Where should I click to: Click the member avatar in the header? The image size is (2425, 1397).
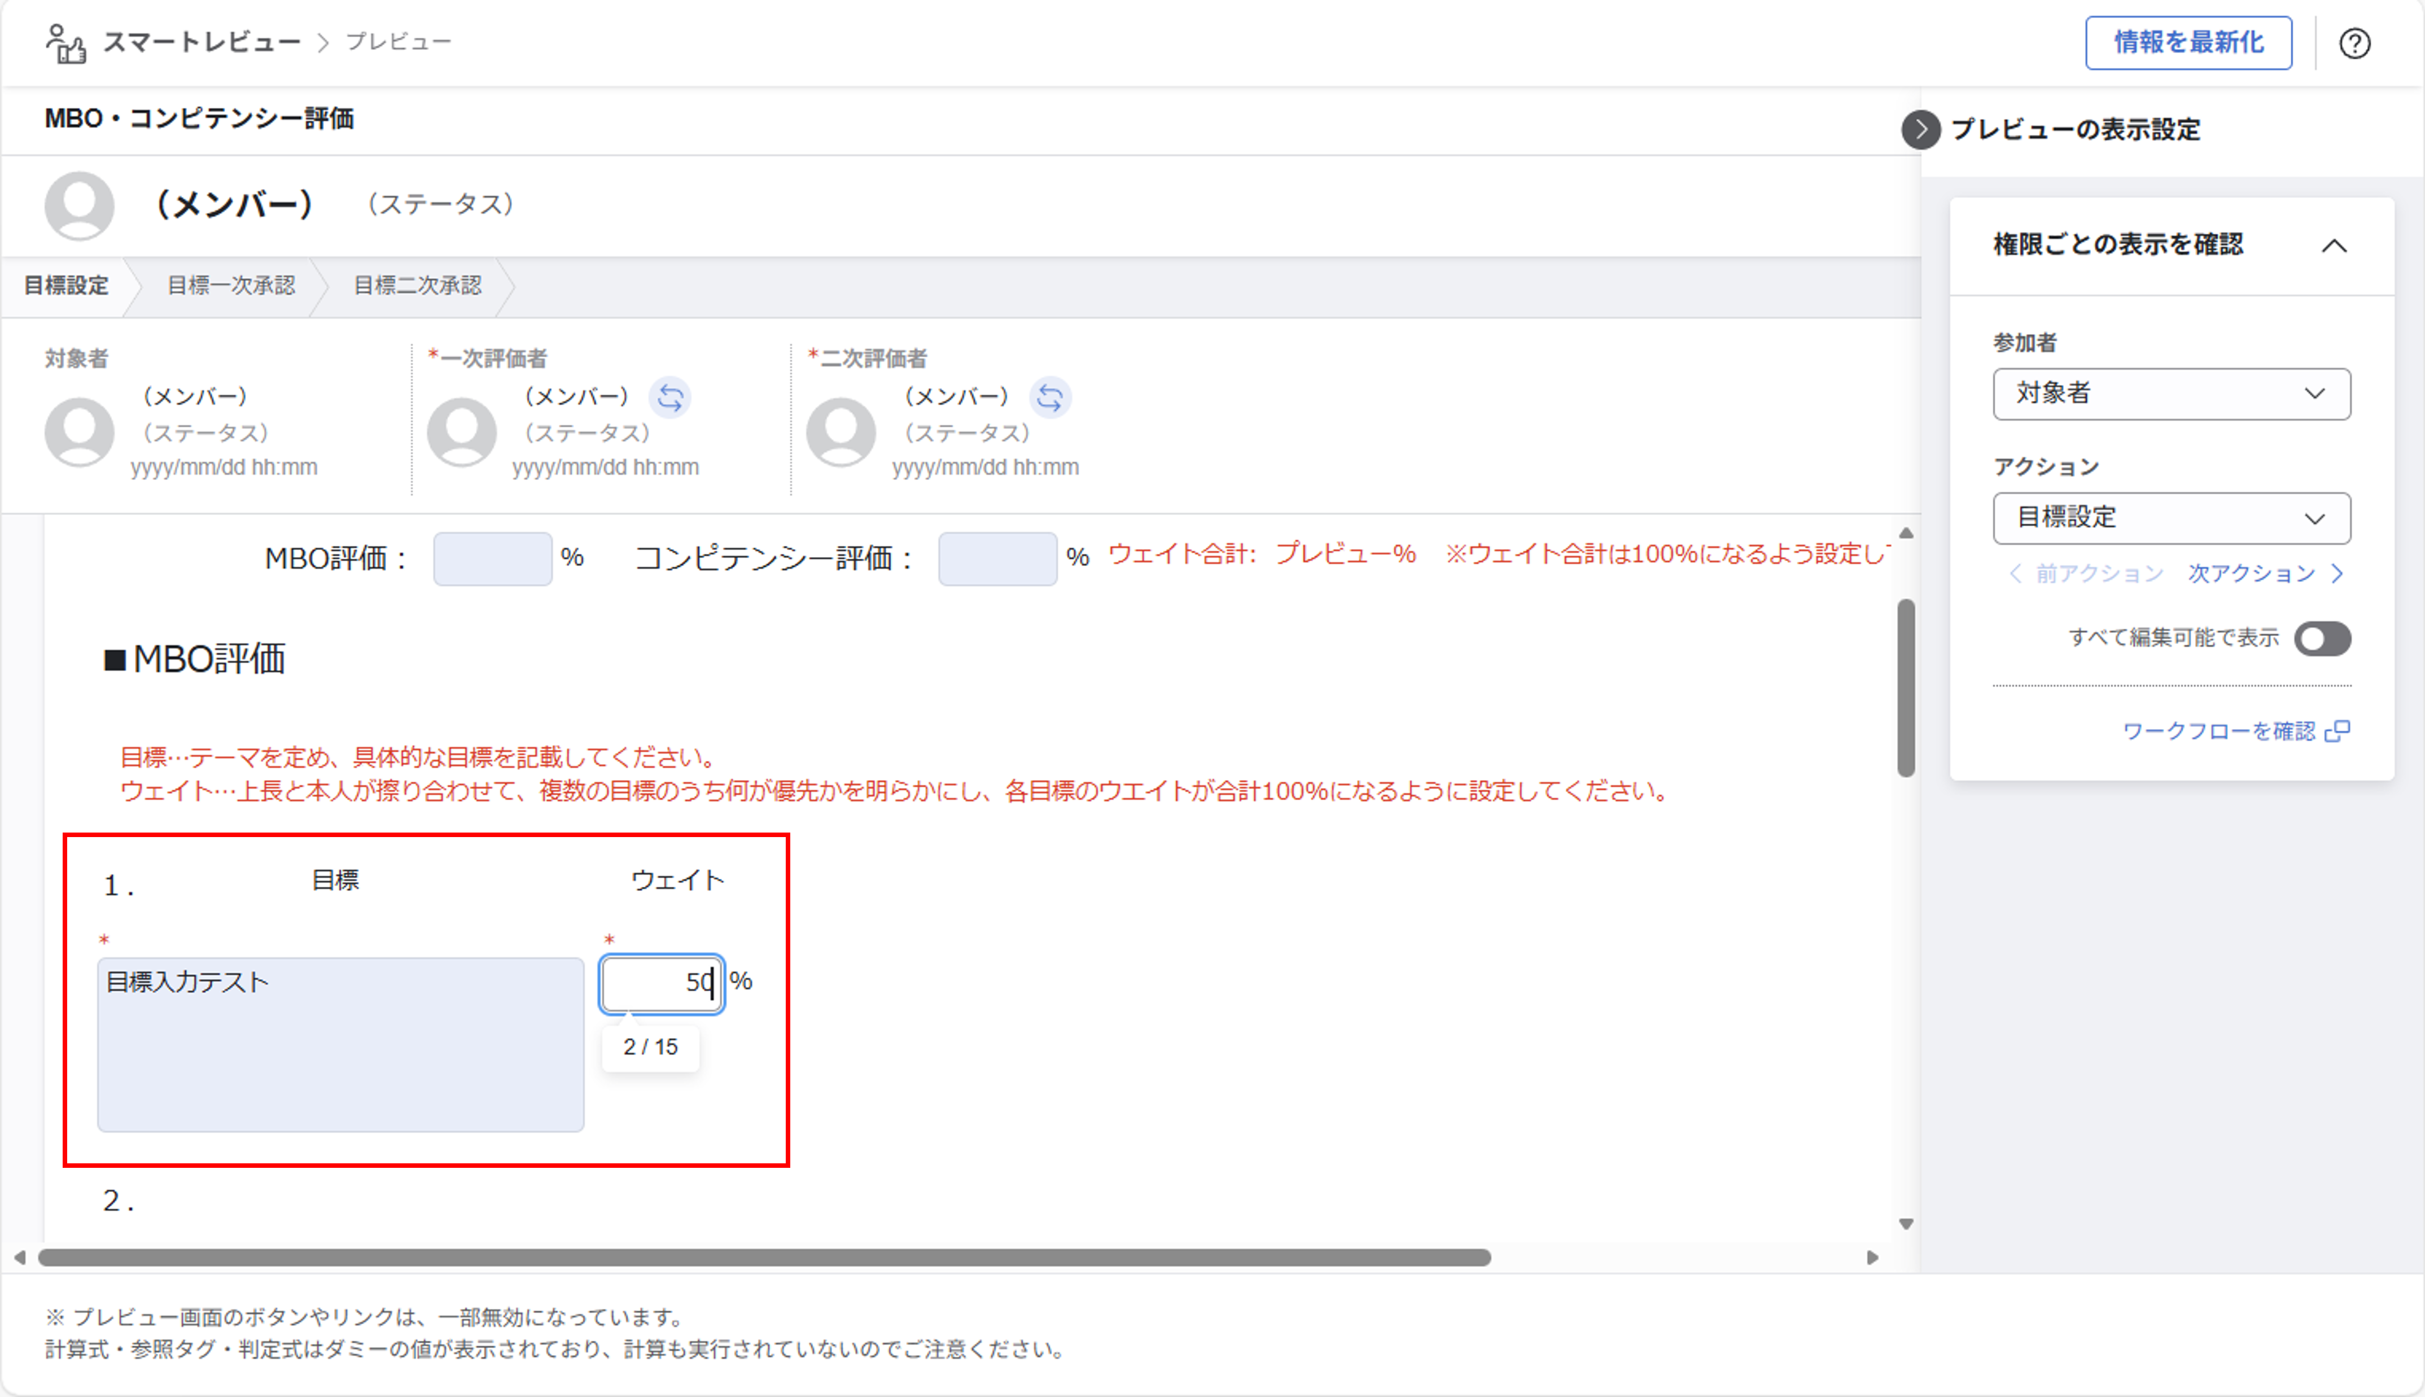(78, 205)
